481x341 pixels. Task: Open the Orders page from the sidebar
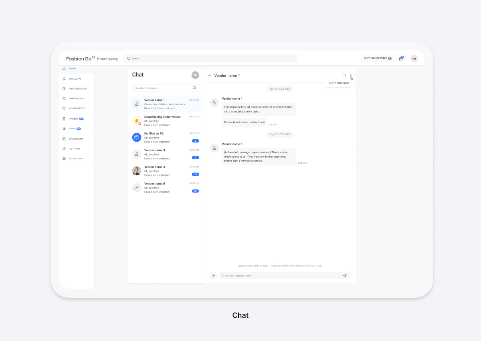click(x=74, y=118)
